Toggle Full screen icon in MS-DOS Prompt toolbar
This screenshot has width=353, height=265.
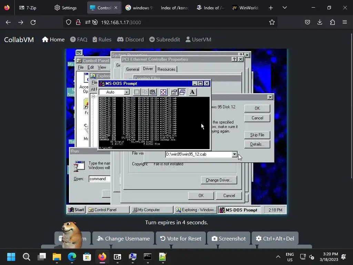click(x=163, y=92)
